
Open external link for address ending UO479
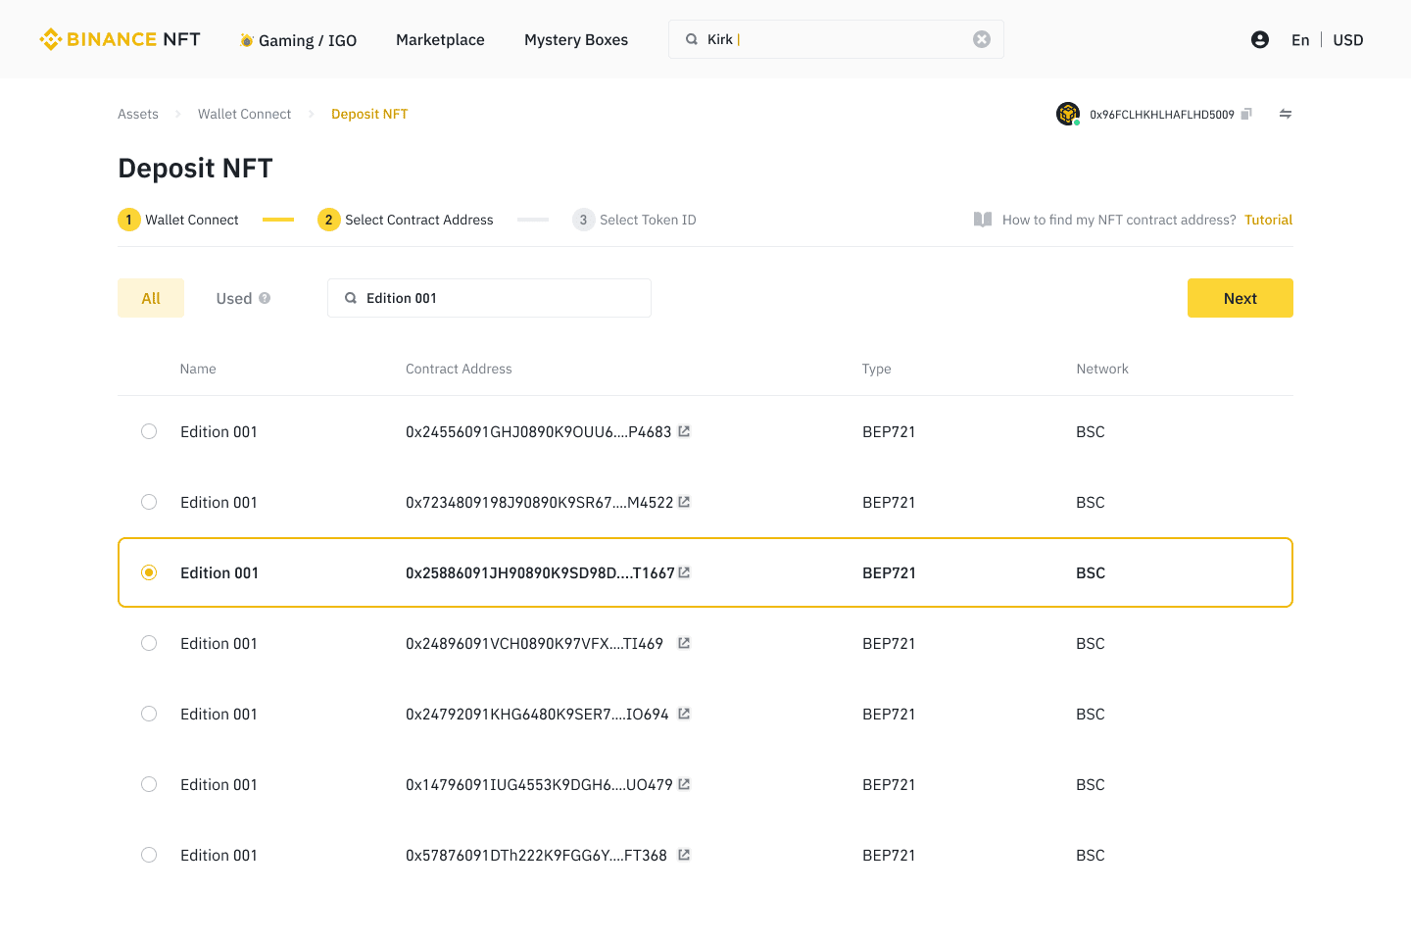pyautogui.click(x=684, y=784)
